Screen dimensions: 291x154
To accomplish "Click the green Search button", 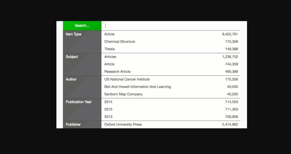I will pos(82,26).
